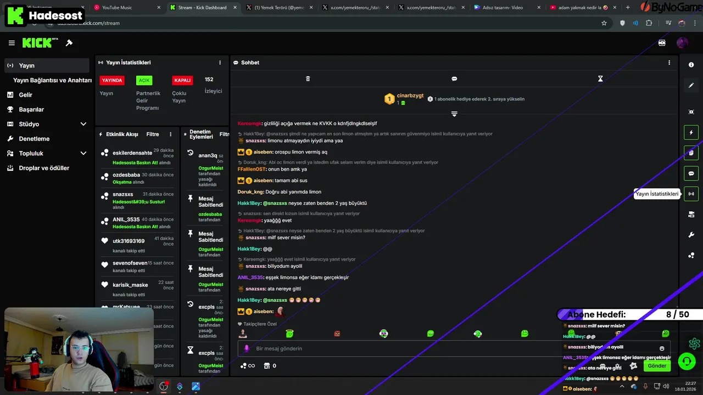Open the hamburger navigation menu
703x395 pixels.
click(x=12, y=43)
